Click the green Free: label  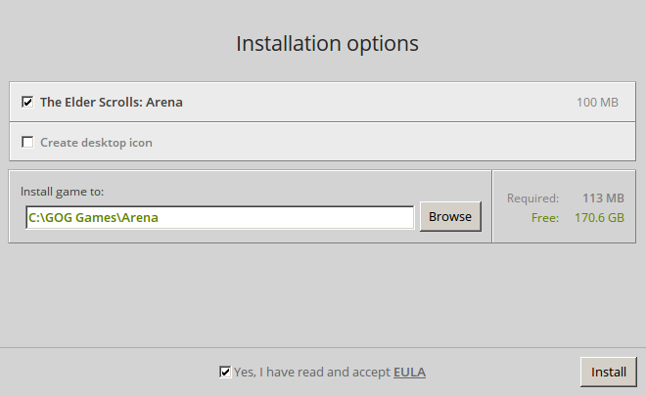[545, 218]
